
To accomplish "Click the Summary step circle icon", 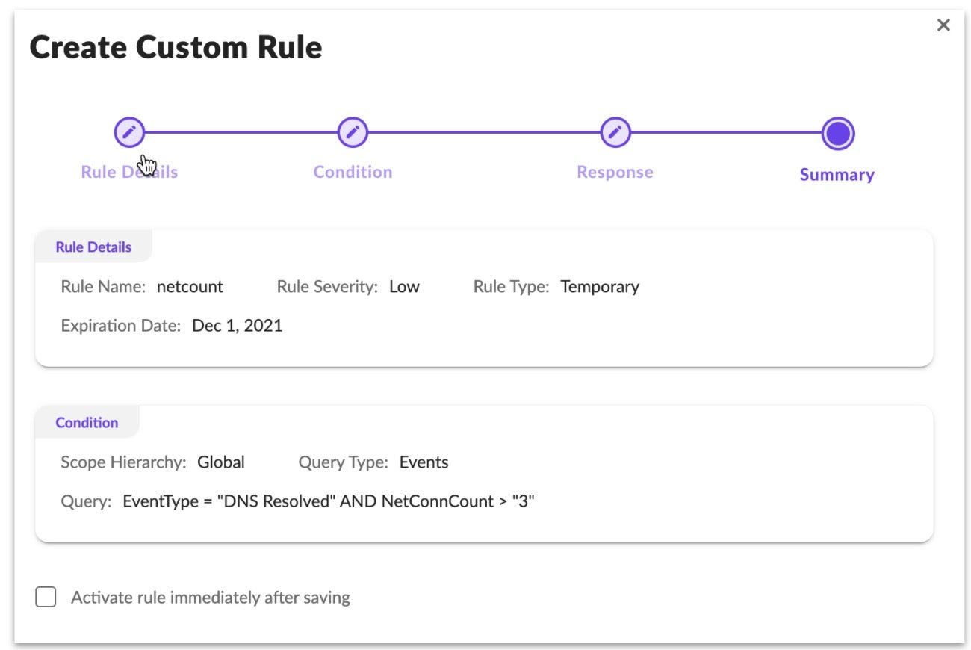I will [x=837, y=134].
